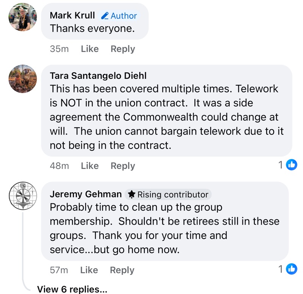Click the 48m timestamp on Tara's comment

pyautogui.click(x=59, y=166)
